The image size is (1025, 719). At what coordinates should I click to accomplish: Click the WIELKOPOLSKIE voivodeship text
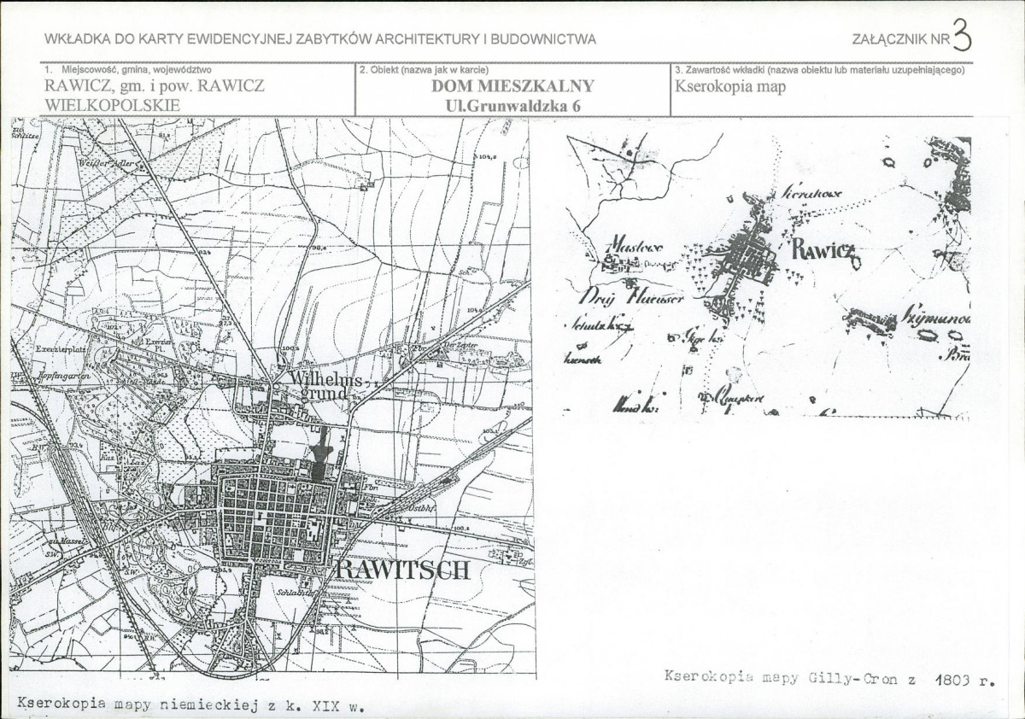click(x=112, y=104)
